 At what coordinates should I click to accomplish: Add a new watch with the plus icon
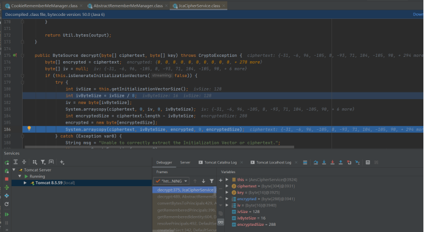pos(221,180)
